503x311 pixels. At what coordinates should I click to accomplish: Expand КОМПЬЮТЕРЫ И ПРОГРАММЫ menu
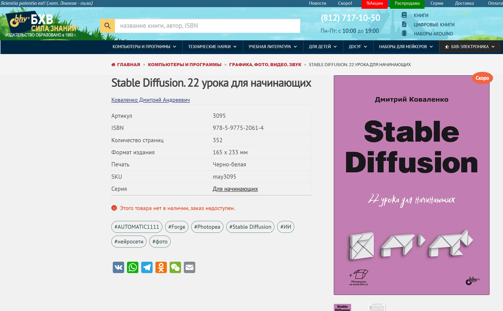[145, 47]
